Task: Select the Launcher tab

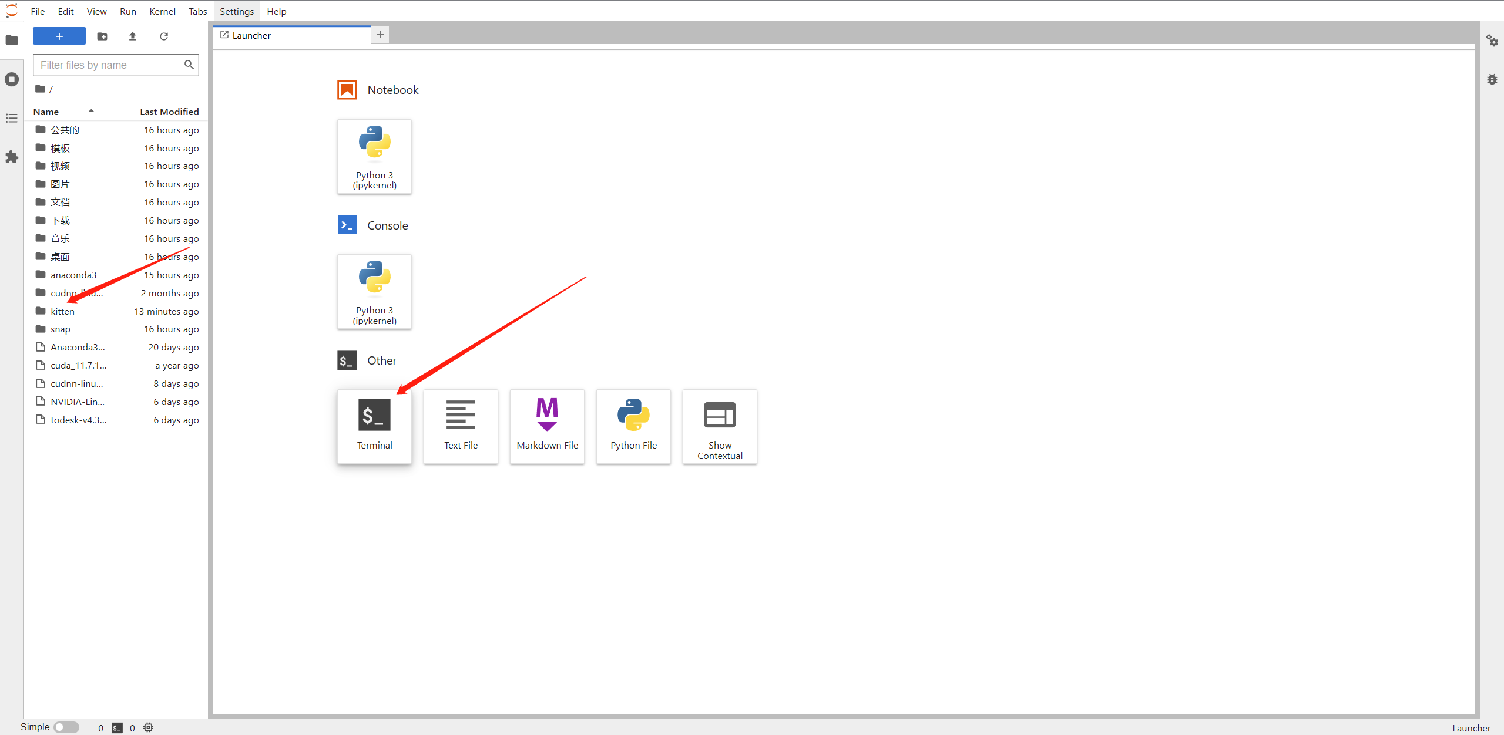Action: [292, 35]
